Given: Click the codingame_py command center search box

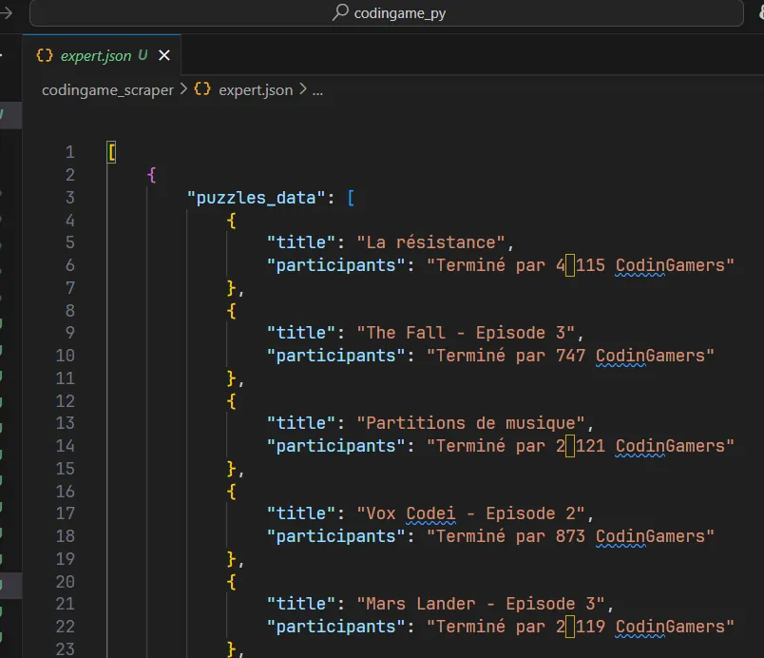Looking at the screenshot, I should (387, 12).
